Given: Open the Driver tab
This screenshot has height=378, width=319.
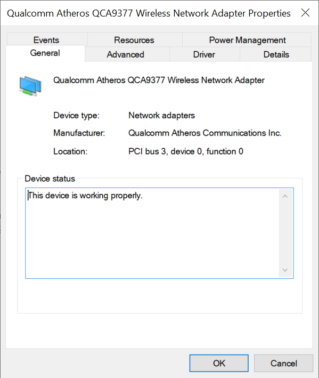Looking at the screenshot, I should click(x=204, y=54).
